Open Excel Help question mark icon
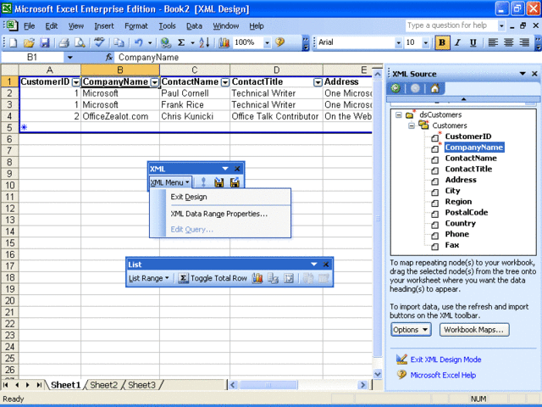 [279, 42]
